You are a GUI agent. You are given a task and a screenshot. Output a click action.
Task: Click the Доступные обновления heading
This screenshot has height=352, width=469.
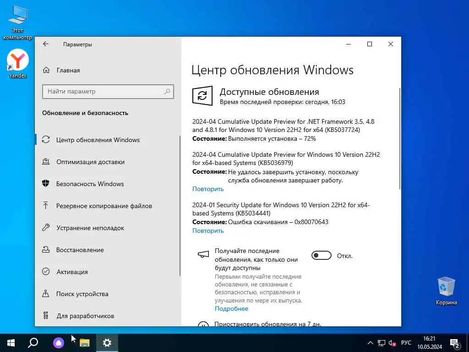click(269, 92)
